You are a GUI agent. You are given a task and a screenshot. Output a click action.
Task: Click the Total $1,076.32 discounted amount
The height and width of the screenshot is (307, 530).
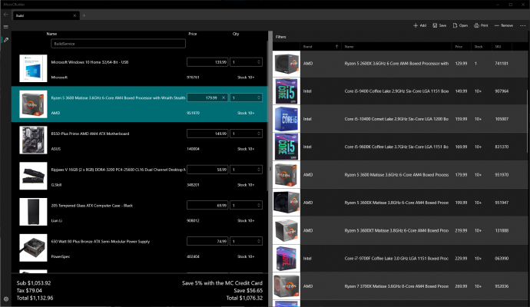point(244,298)
